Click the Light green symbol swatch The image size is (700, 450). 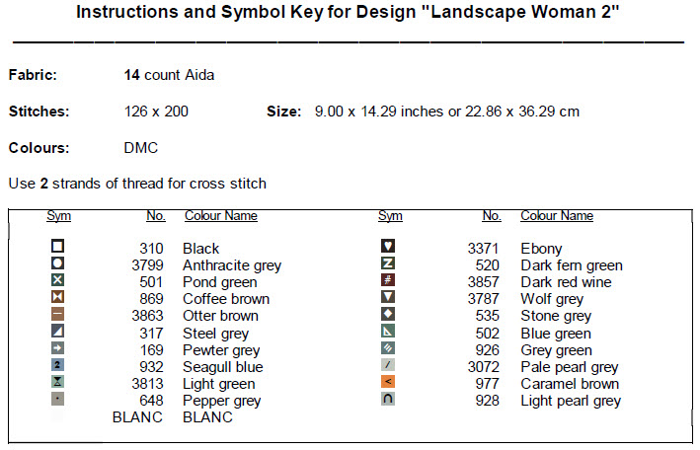point(58,382)
